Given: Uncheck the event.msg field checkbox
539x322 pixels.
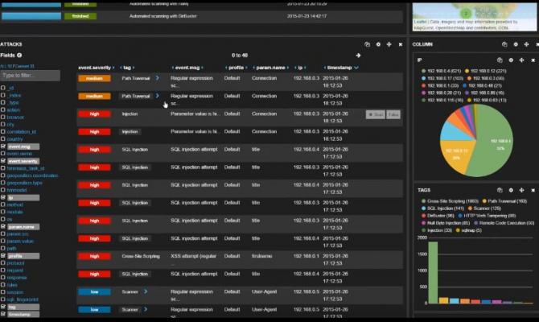Looking at the screenshot, I should 3,147.
